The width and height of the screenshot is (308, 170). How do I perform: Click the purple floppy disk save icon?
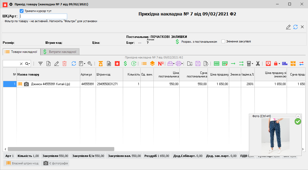pyautogui.click(x=198, y=64)
